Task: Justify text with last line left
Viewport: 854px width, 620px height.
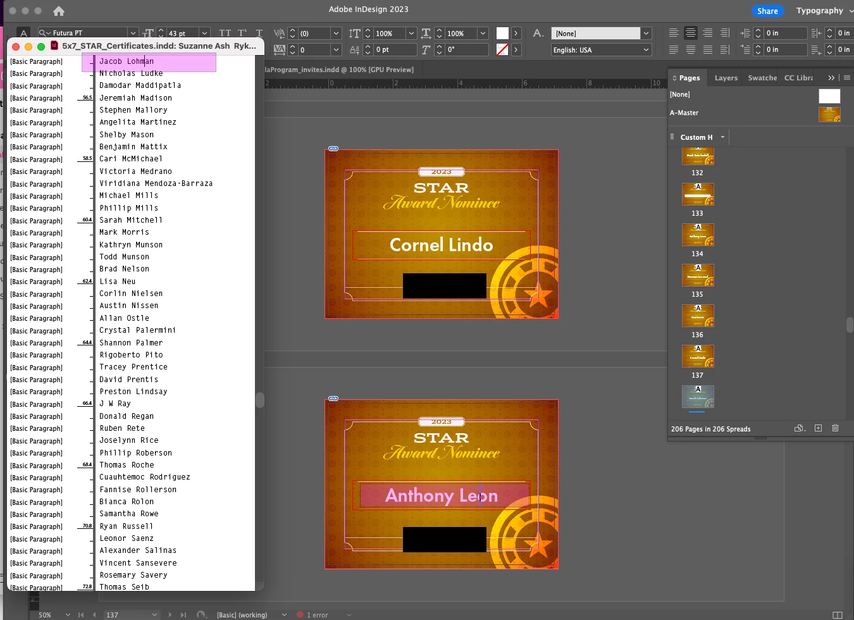Action: click(674, 49)
